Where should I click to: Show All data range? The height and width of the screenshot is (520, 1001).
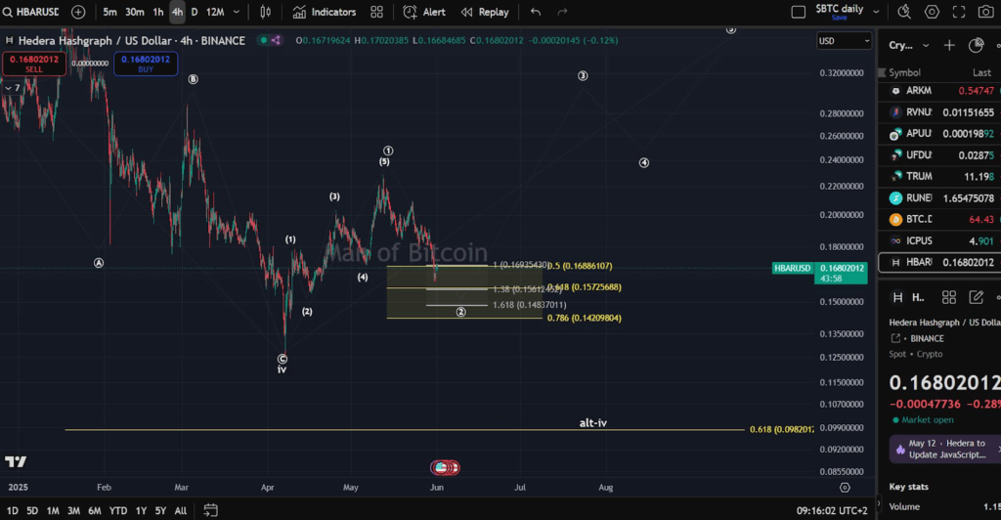[181, 510]
